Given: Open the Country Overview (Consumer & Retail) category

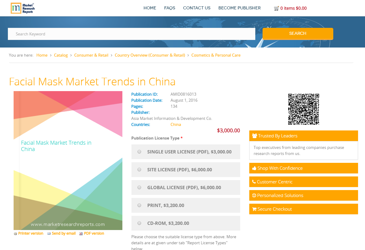Looking at the screenshot, I should pyautogui.click(x=150, y=55).
